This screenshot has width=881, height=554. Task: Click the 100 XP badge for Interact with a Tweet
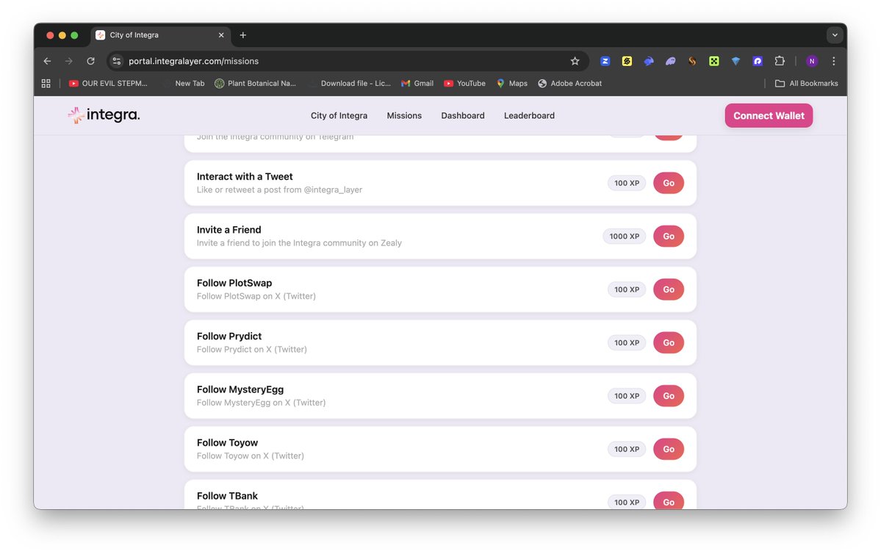[x=627, y=183]
